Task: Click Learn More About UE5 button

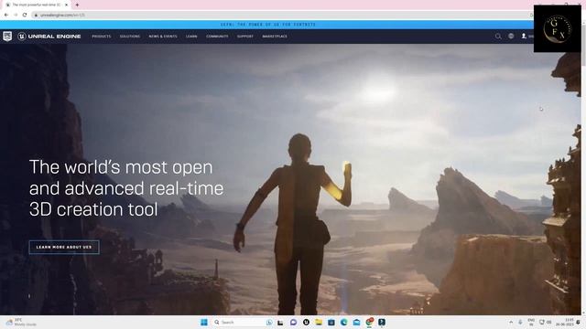Action: pyautogui.click(x=64, y=247)
